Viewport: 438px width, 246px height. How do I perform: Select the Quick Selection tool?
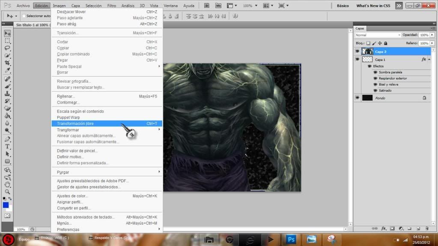coord(8,56)
